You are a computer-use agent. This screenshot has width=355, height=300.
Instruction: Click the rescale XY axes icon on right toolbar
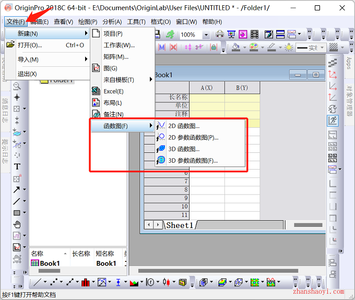coord(333,109)
